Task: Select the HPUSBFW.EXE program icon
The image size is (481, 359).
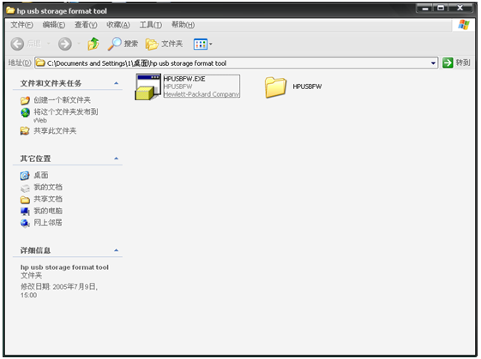Action: 148,87
